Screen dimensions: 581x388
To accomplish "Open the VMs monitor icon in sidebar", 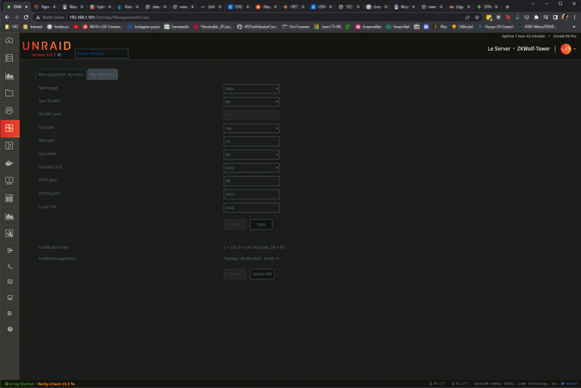I will click(9, 181).
